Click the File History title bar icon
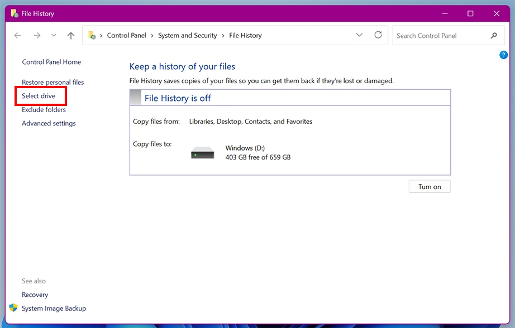 point(15,13)
